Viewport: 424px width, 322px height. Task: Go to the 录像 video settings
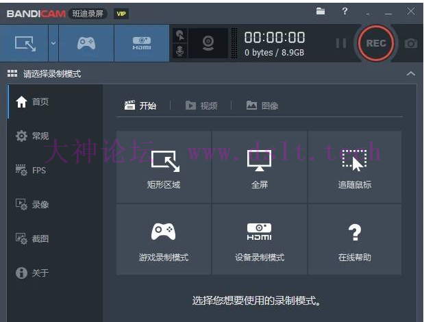[x=33, y=204]
